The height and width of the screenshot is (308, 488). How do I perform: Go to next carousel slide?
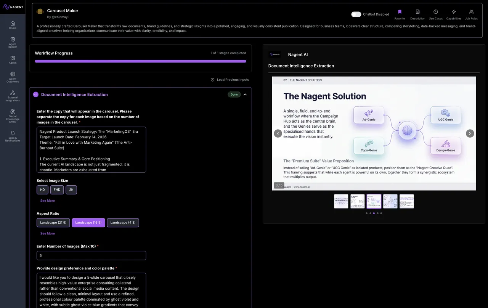(x=470, y=133)
